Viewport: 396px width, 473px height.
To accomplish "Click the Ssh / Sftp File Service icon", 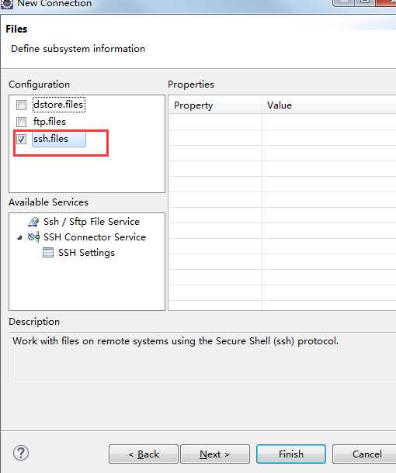I will pos(33,222).
